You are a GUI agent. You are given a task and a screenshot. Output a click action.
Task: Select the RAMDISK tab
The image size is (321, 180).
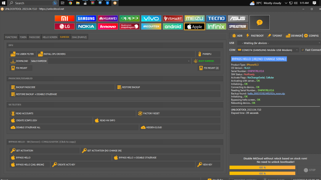(x=64, y=37)
